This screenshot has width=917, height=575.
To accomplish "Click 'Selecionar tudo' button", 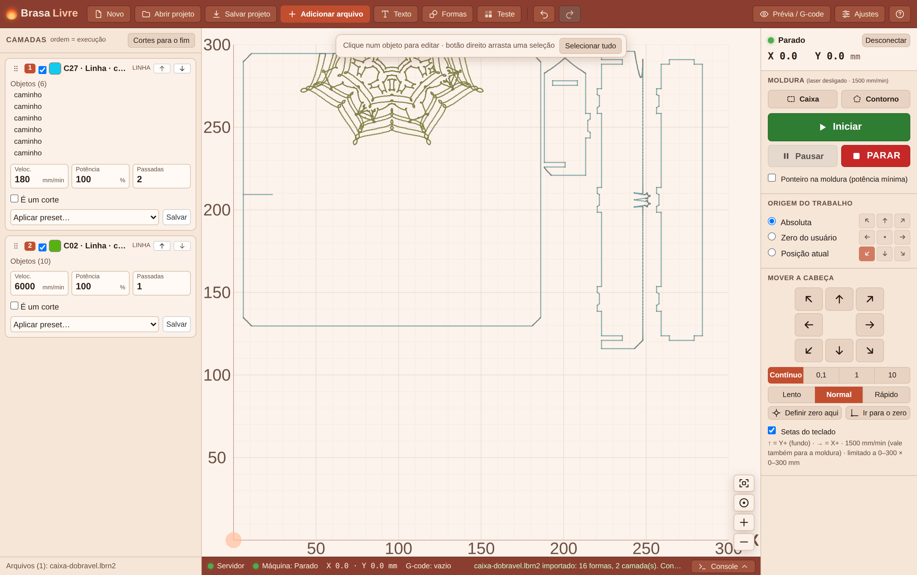I will click(x=590, y=46).
